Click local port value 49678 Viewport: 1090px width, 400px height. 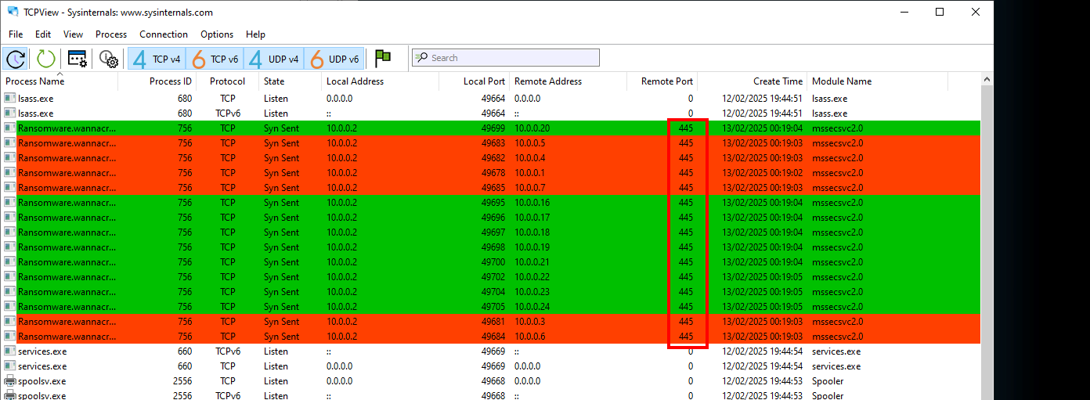click(493, 173)
